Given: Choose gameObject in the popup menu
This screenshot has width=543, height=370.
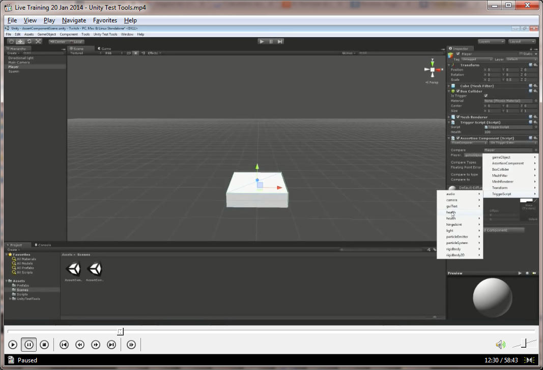Looking at the screenshot, I should (510, 158).
